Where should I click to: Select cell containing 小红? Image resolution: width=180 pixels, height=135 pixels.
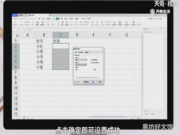tap(44, 46)
